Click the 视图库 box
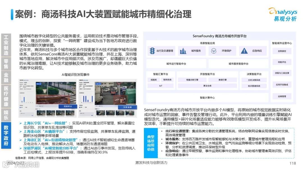The width and height of the screenshot is (303, 170). point(154,80)
